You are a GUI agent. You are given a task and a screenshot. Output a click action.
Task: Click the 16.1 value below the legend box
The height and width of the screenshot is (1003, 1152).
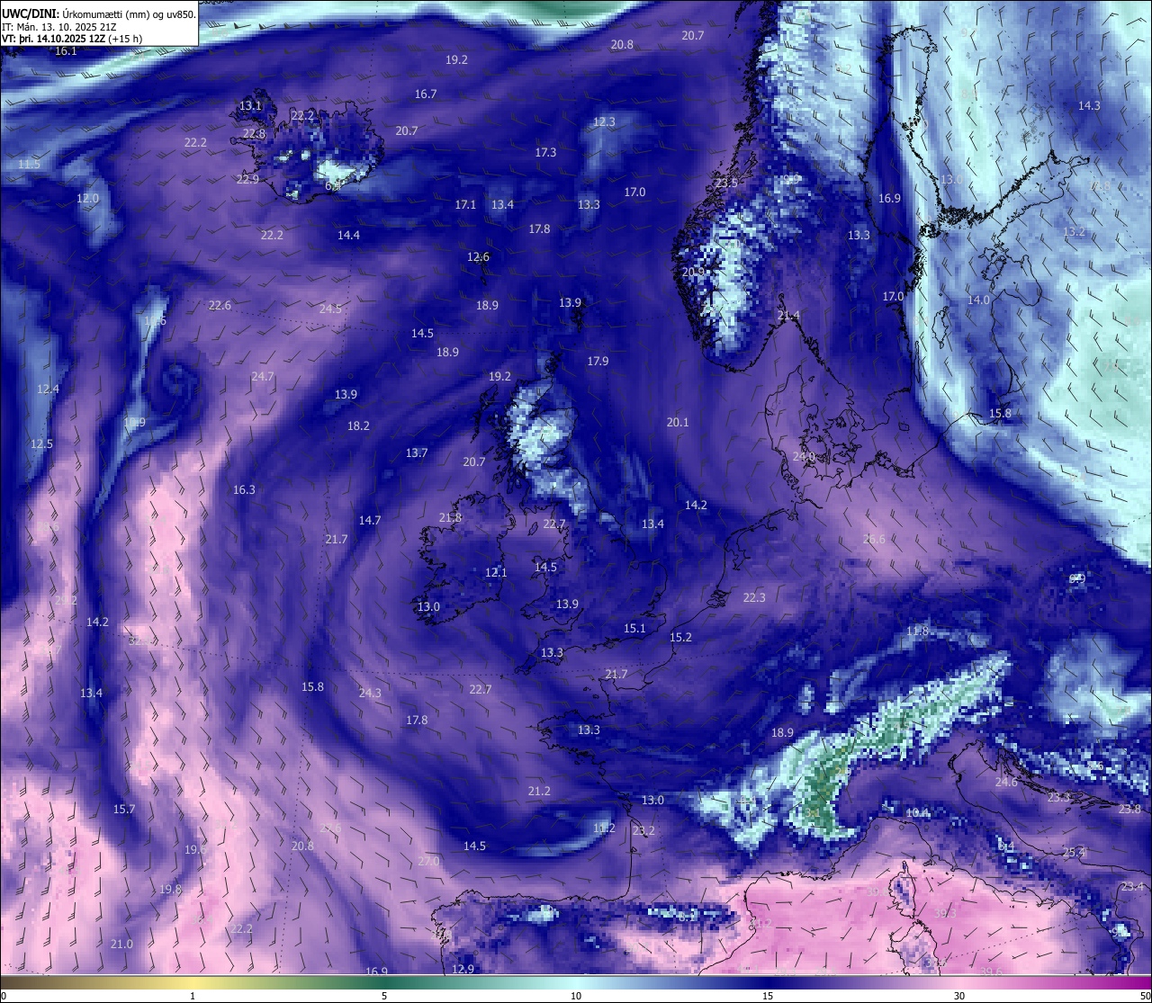(66, 51)
